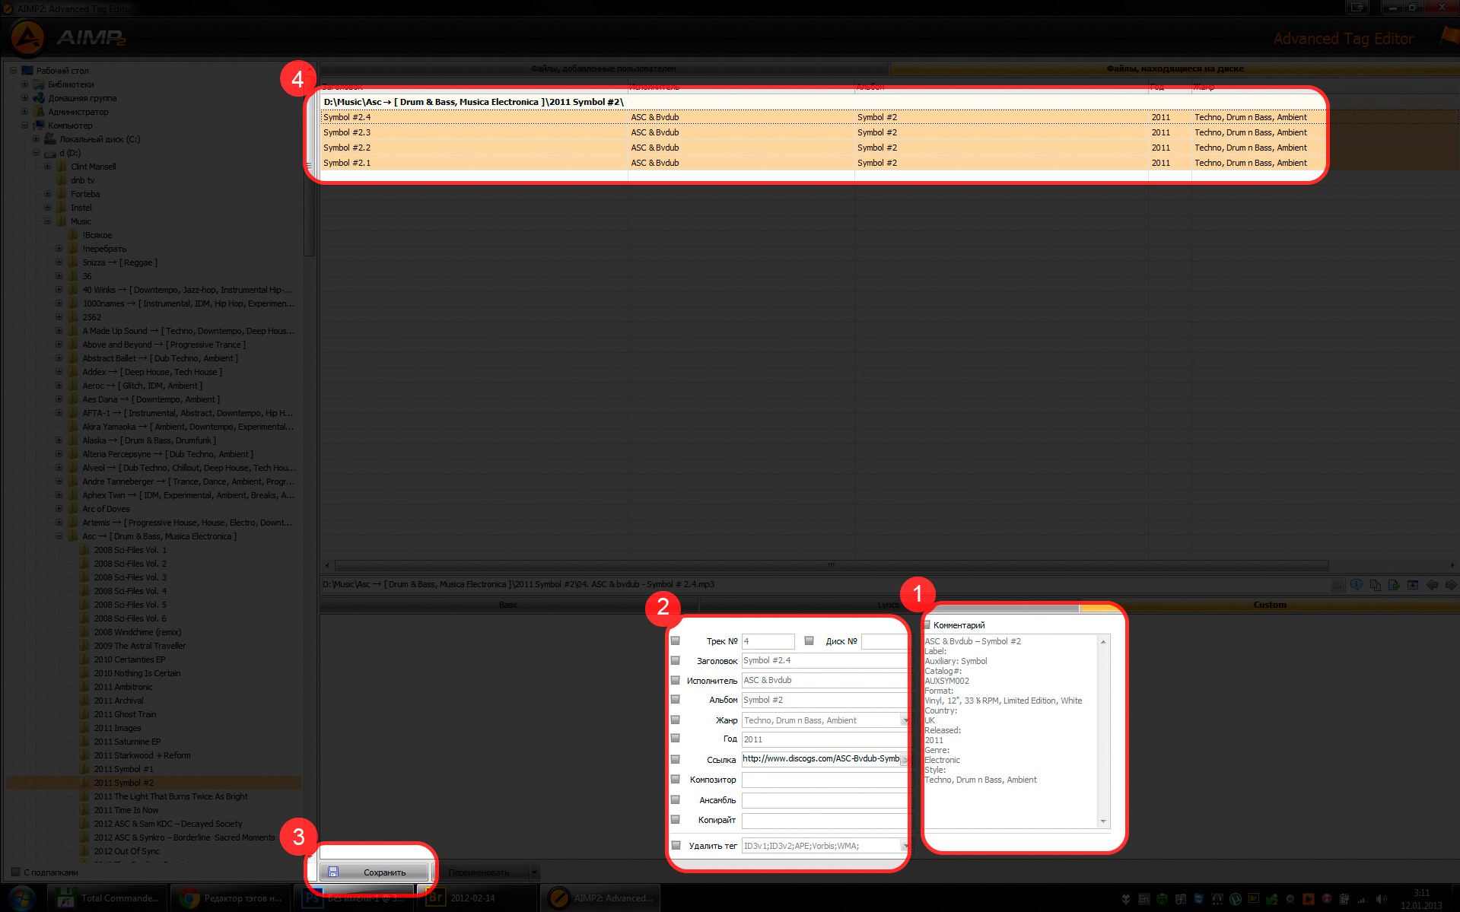Screen dimensions: 1460x912
Task: Expand the 'Переименовать' dropdown arrow
Action: coord(534,872)
